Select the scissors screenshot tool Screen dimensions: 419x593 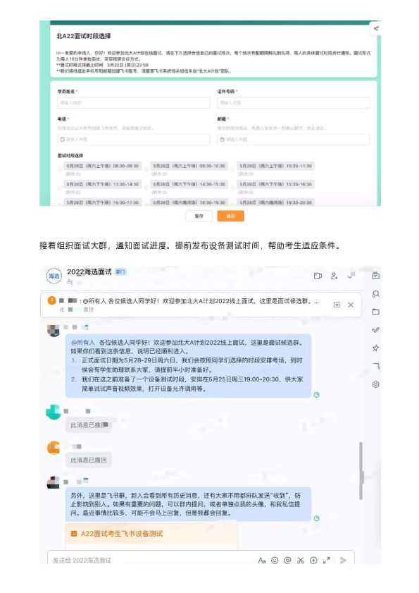301,560
